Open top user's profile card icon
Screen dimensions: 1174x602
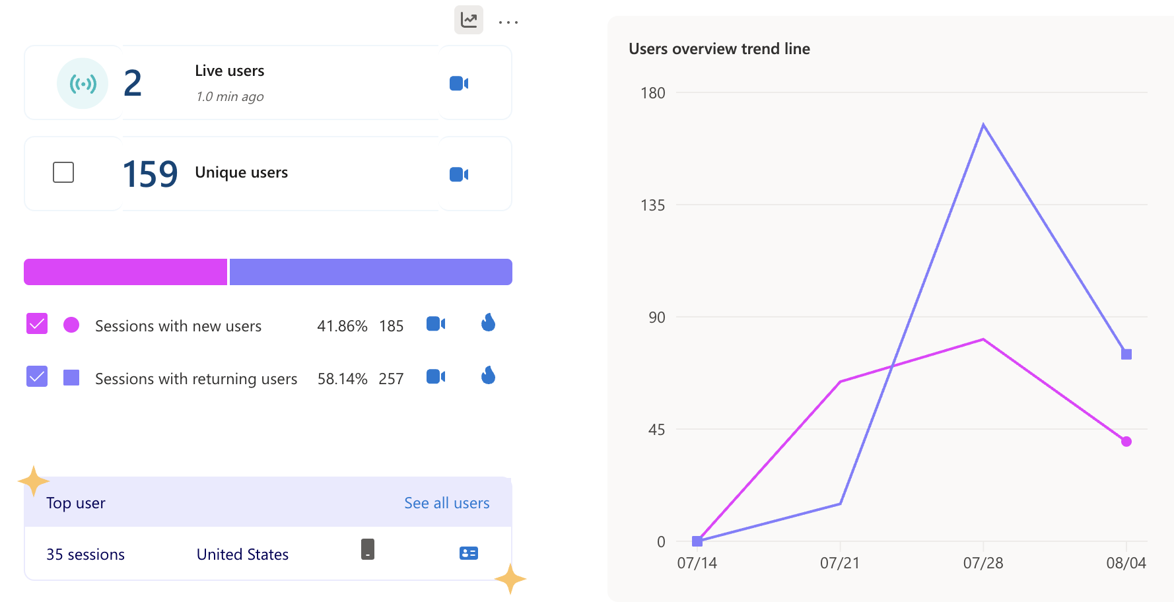pos(469,553)
